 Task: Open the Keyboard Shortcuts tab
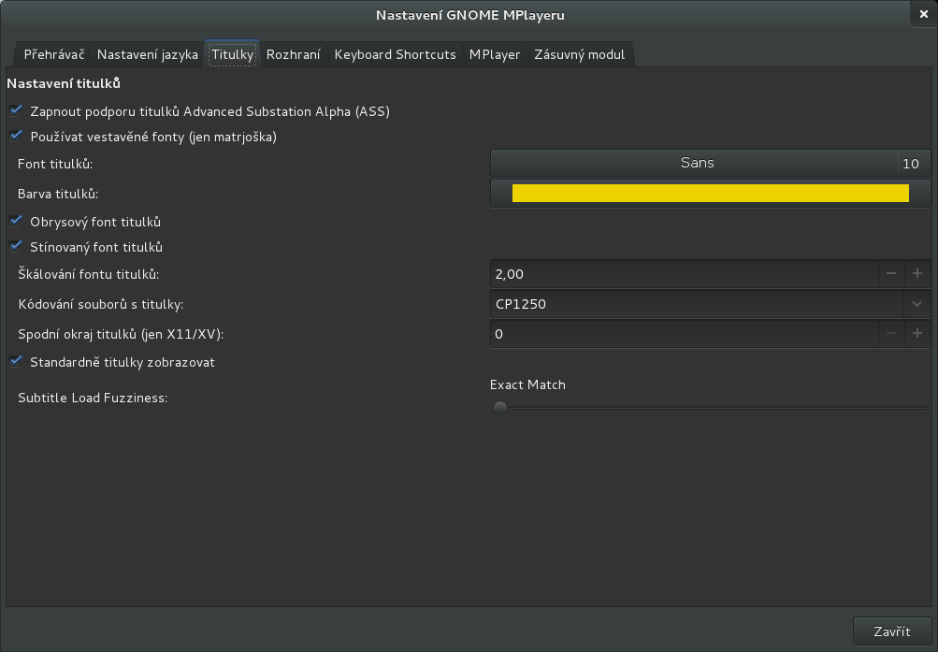pyautogui.click(x=395, y=54)
